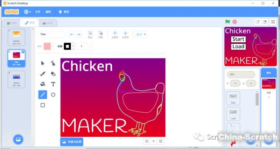Select the Reshape tool
The width and height of the screenshot is (280, 149).
(x=53, y=63)
